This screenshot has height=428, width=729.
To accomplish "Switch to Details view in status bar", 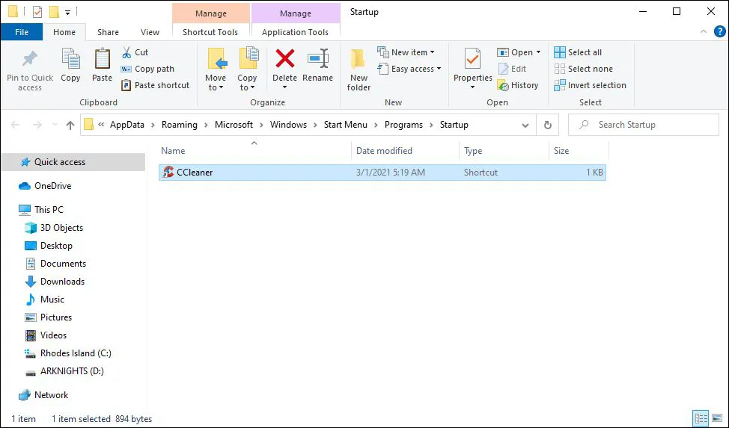I will [701, 418].
